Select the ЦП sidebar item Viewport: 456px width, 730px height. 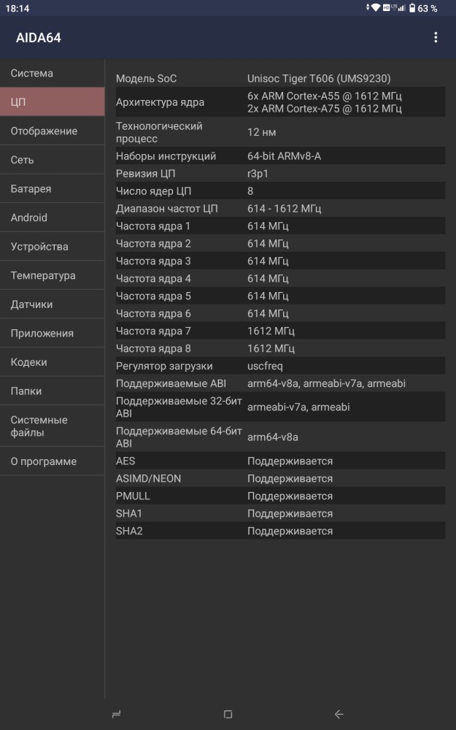[53, 101]
